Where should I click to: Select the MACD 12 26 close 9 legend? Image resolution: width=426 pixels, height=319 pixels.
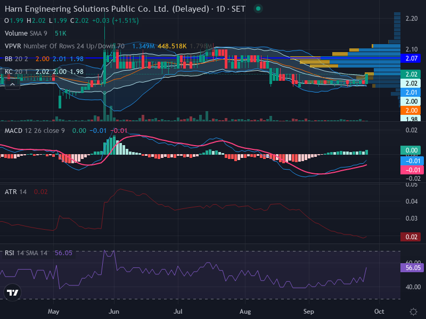[35, 131]
